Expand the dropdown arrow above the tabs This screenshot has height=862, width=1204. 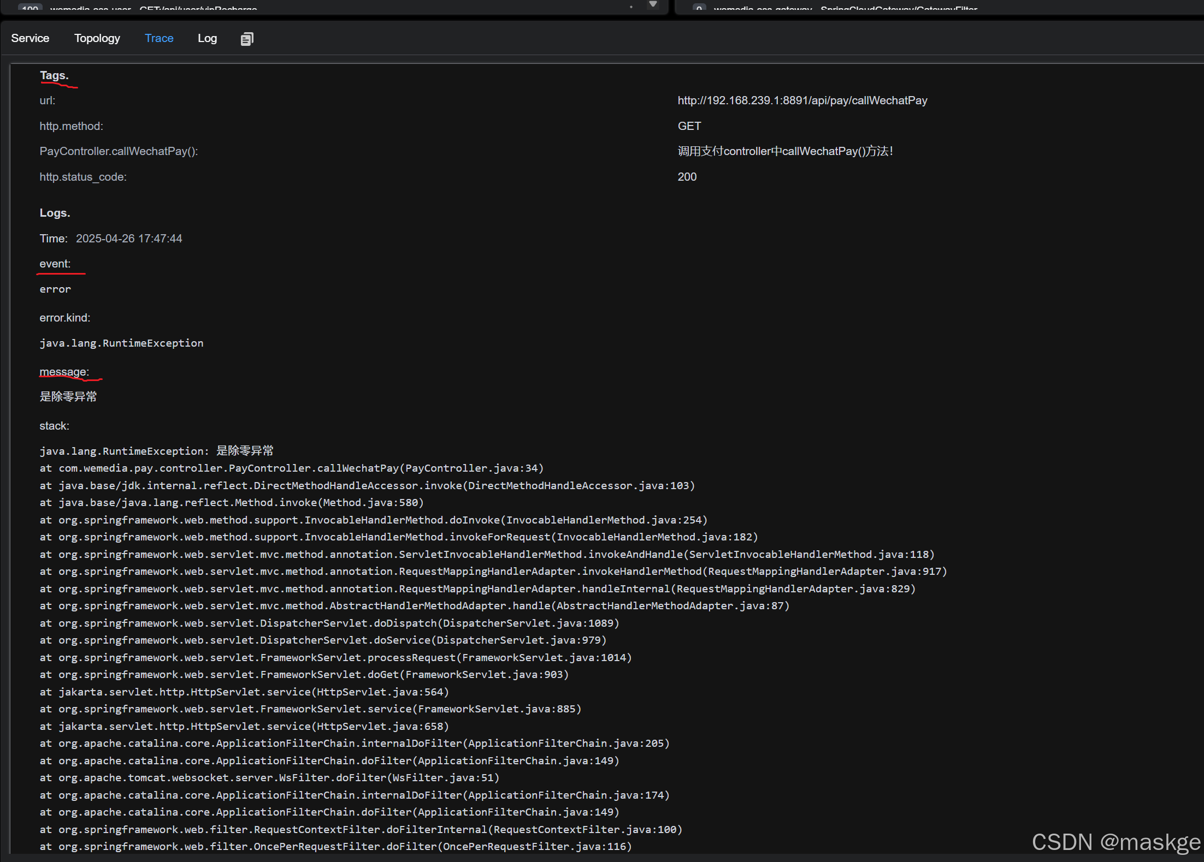click(x=653, y=4)
